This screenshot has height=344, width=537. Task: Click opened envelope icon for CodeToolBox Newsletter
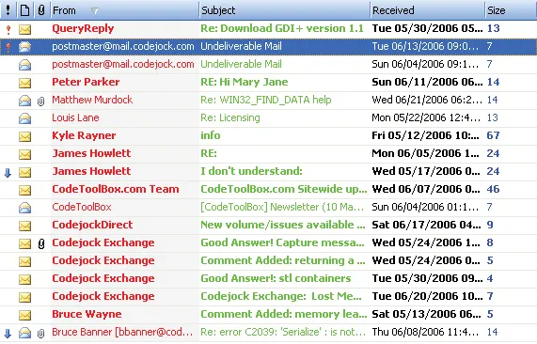24,208
